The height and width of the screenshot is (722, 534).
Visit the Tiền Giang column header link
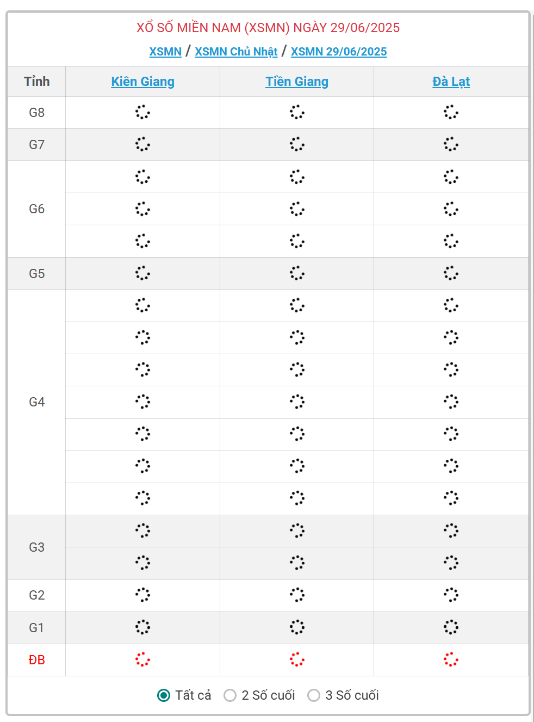297,82
